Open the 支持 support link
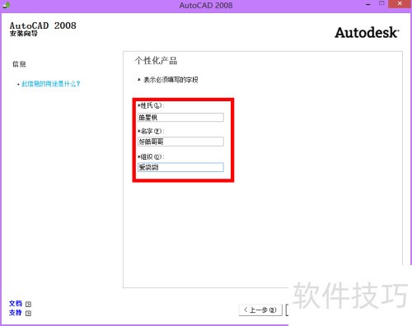The height and width of the screenshot is (326, 412). (16, 313)
